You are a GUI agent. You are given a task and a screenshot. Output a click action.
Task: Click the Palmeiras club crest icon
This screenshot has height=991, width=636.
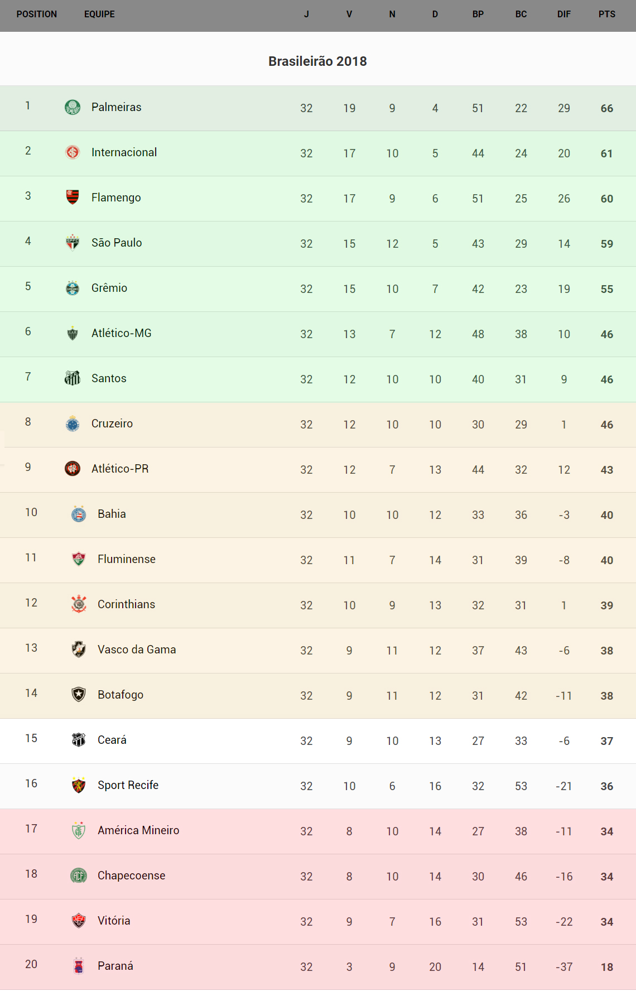tap(73, 107)
